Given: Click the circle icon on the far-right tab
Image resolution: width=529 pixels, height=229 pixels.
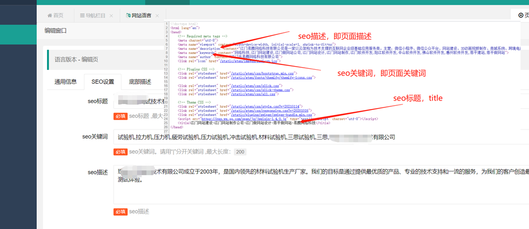Looking at the screenshot, I should click(x=521, y=15).
